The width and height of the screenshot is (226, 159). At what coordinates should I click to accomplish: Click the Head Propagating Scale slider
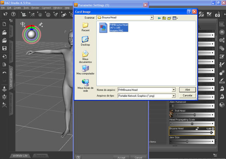point(192,124)
